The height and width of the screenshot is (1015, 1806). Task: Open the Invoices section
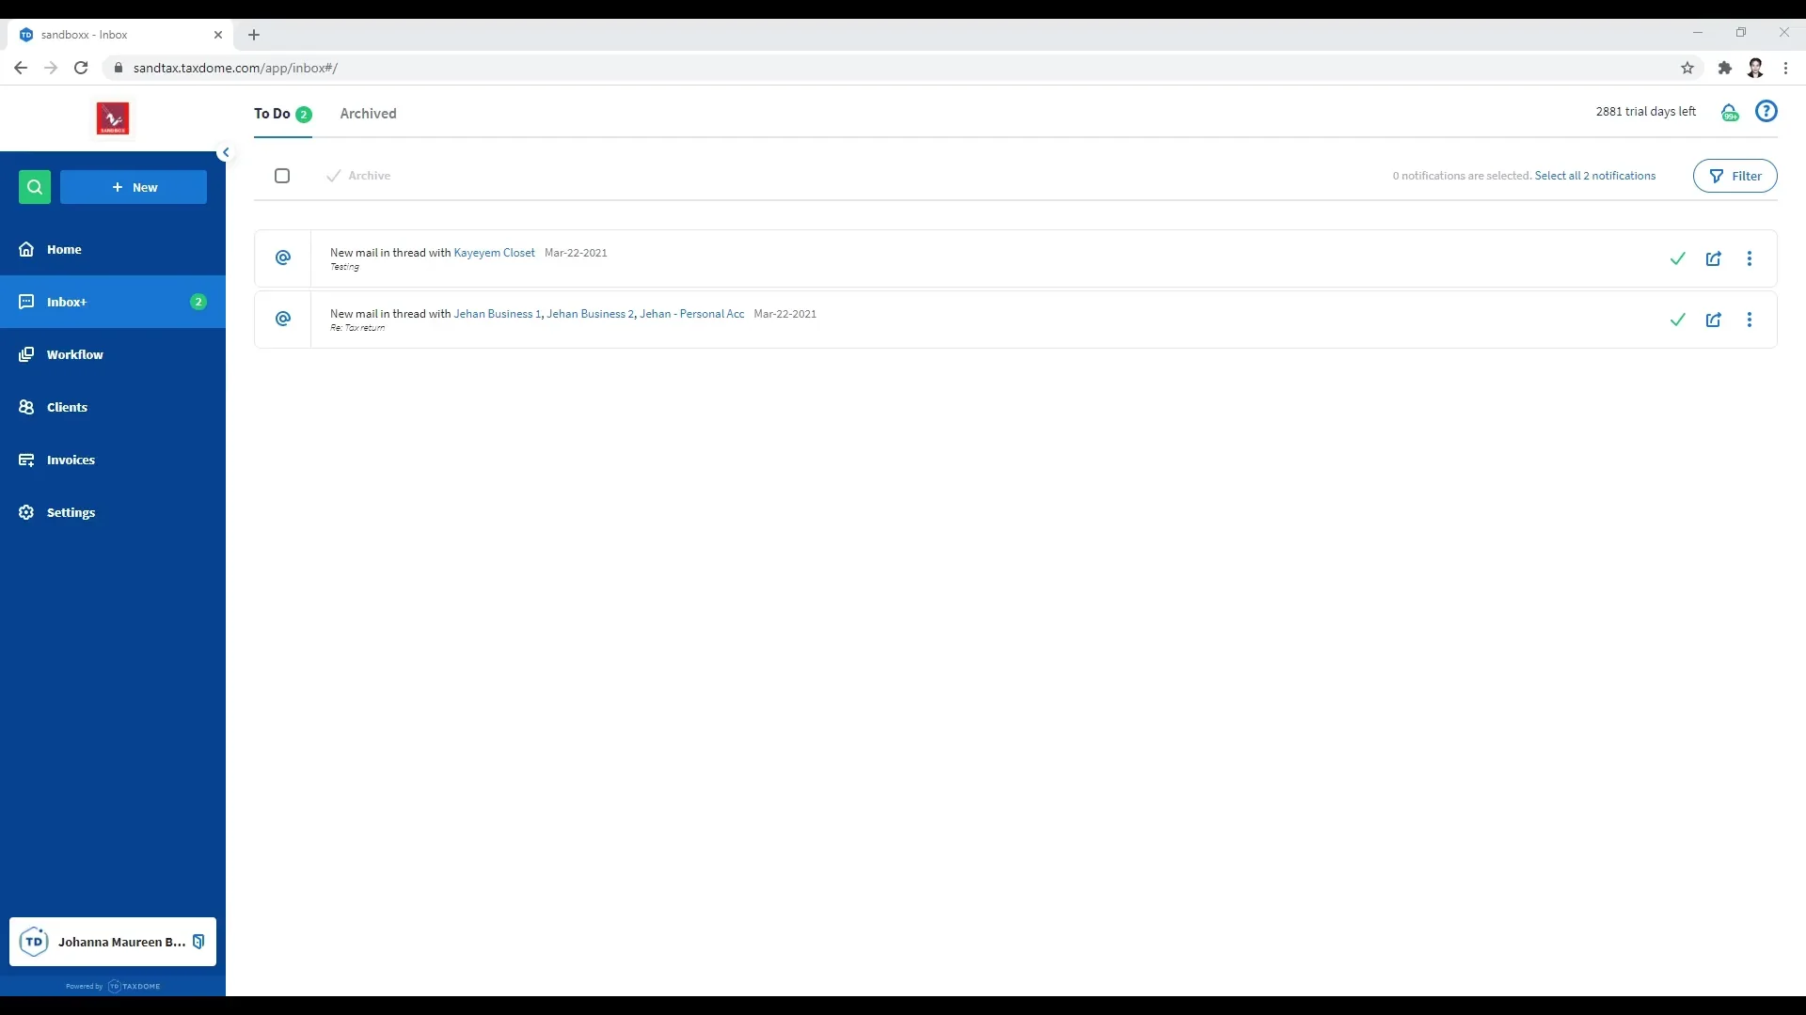(69, 460)
